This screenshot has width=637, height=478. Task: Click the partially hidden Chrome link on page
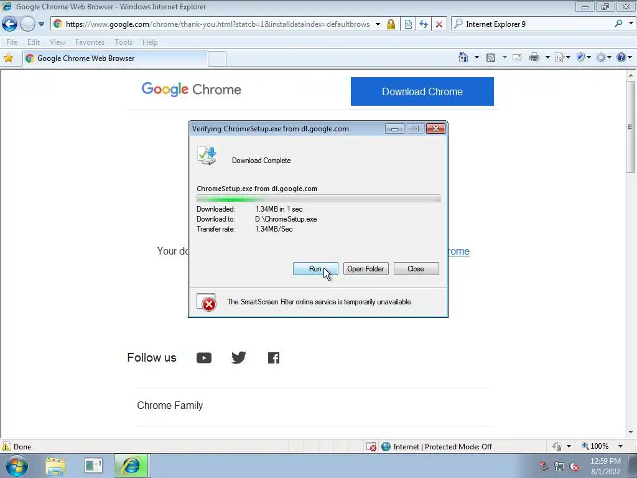point(458,251)
